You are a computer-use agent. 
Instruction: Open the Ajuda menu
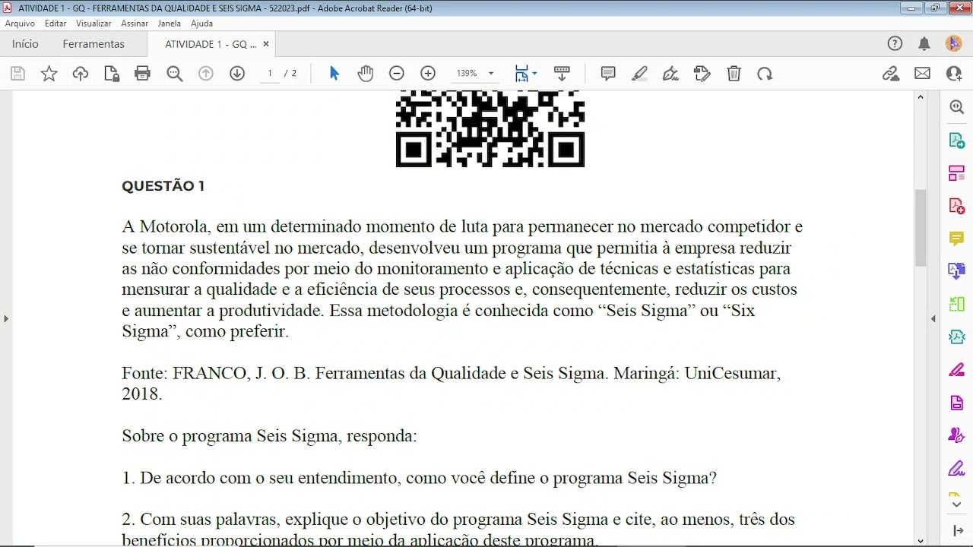pos(201,24)
